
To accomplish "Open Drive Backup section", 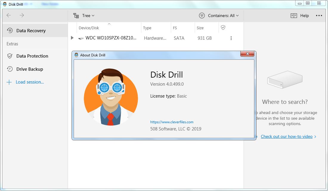I will (x=30, y=69).
